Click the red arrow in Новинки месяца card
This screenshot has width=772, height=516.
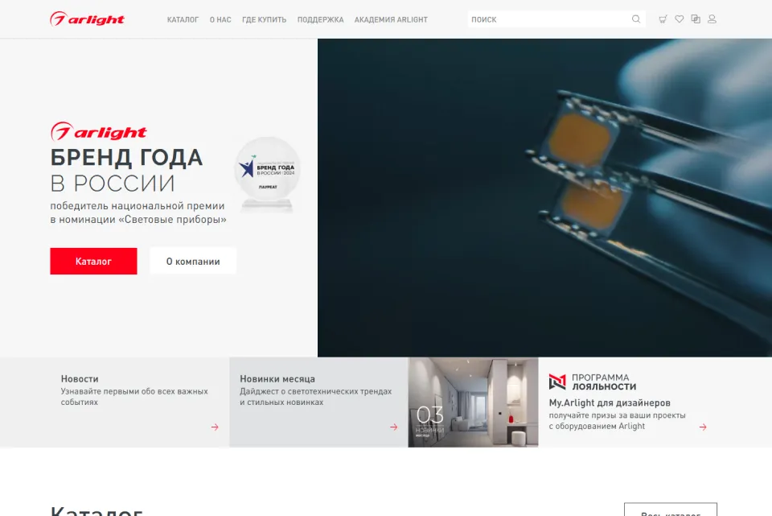point(393,427)
